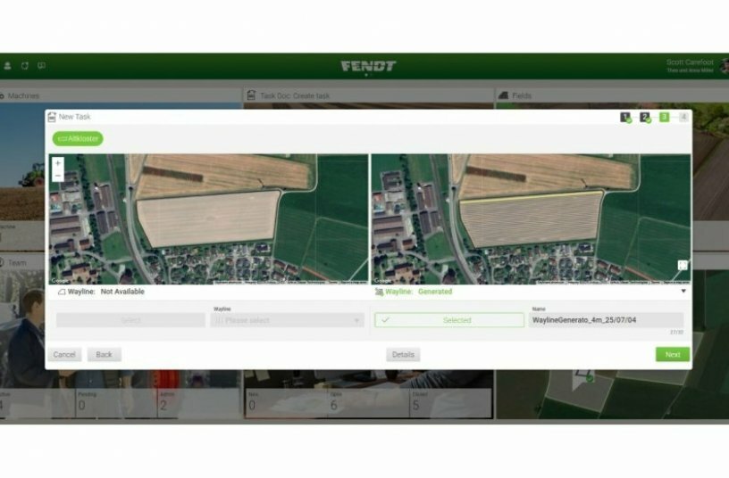Click the New Task document icon

(52, 117)
